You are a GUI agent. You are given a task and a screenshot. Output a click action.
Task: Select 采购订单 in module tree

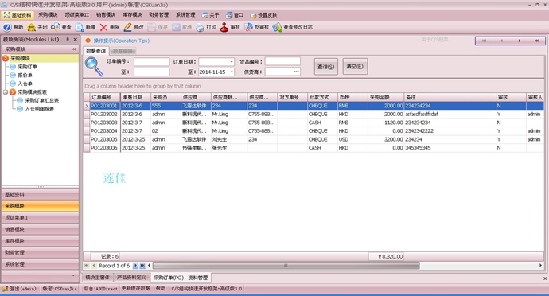(27, 67)
